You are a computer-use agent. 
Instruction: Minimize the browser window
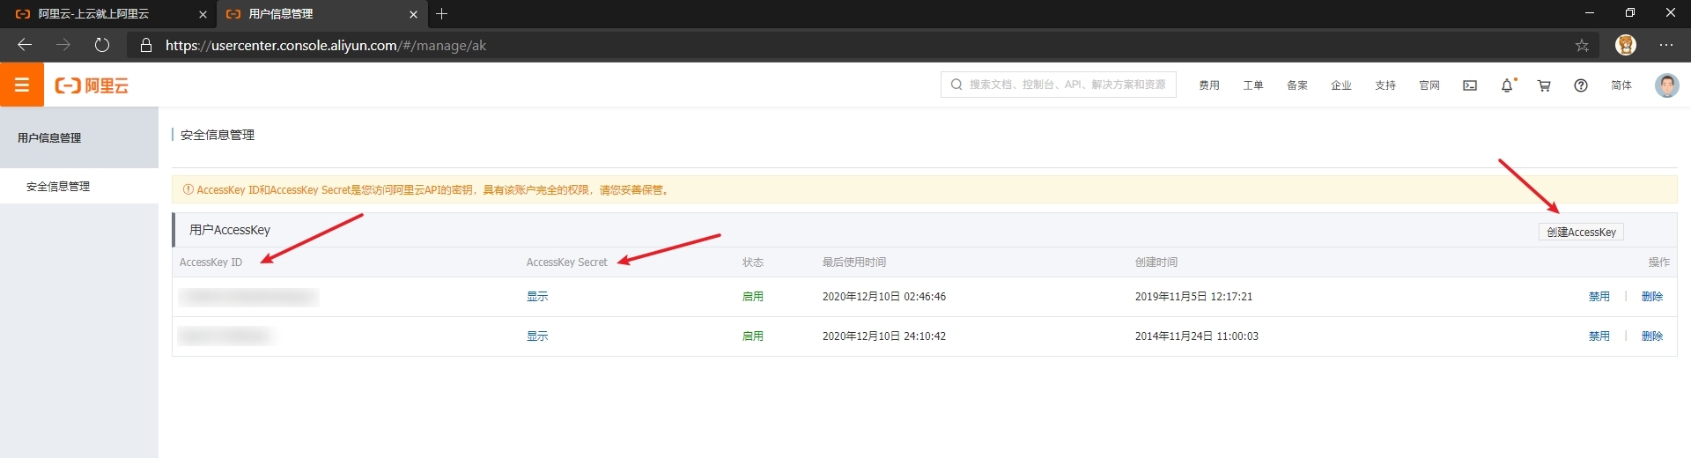tap(1590, 13)
